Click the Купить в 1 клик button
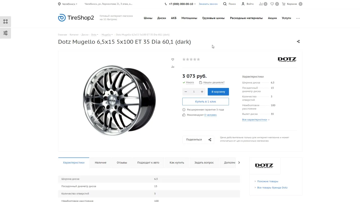This screenshot has width=360, height=202. pyautogui.click(x=206, y=101)
